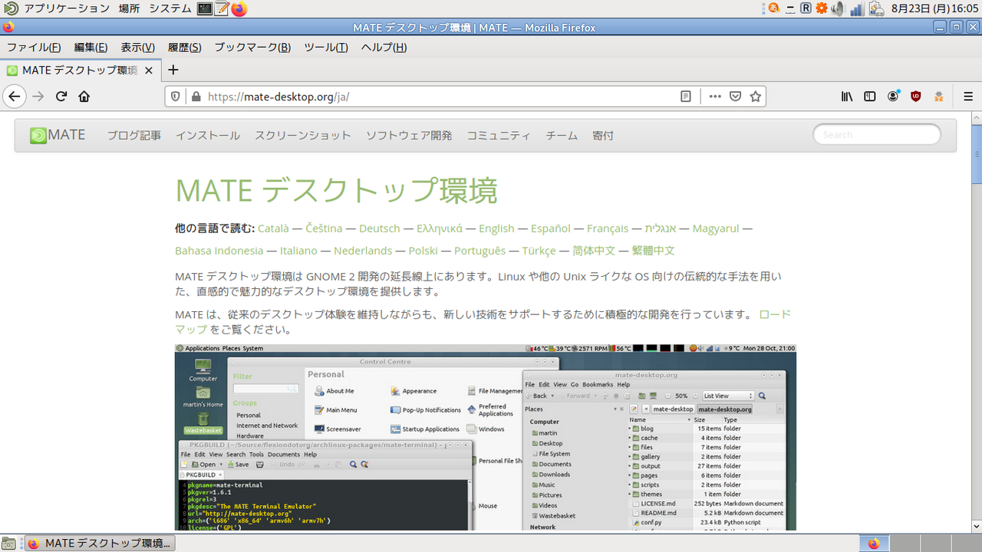982x552 pixels.
Task: Switch language to Bahasa Indonesia
Action: (219, 251)
